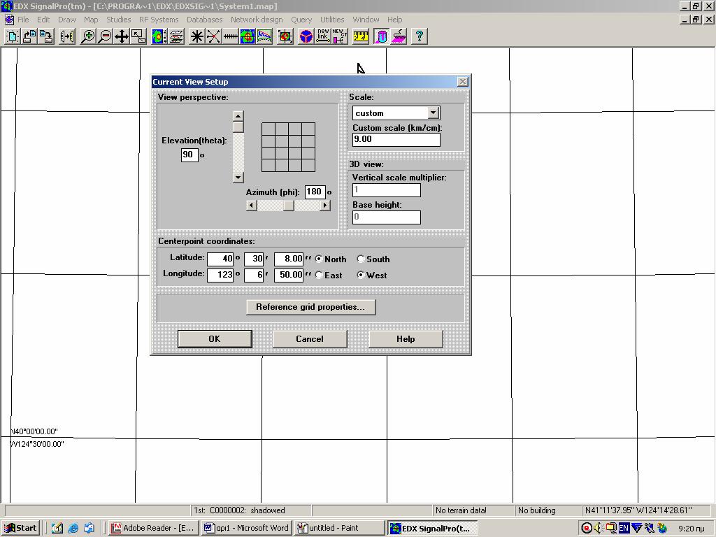Open the terrain path profile icon
The width and height of the screenshot is (716, 537).
[x=264, y=36]
